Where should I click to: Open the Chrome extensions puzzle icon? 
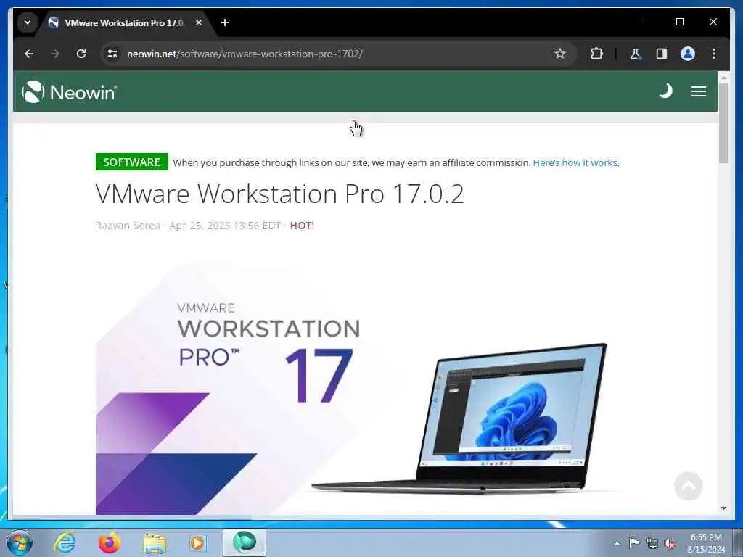click(596, 54)
